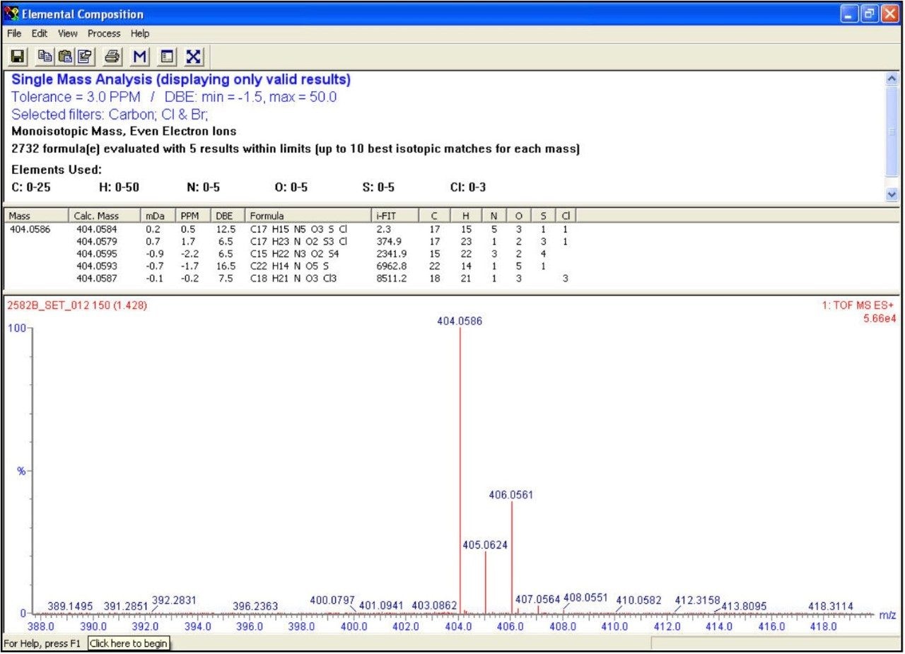This screenshot has height=654, width=905.
Task: Open the View menu
Action: pyautogui.click(x=68, y=33)
